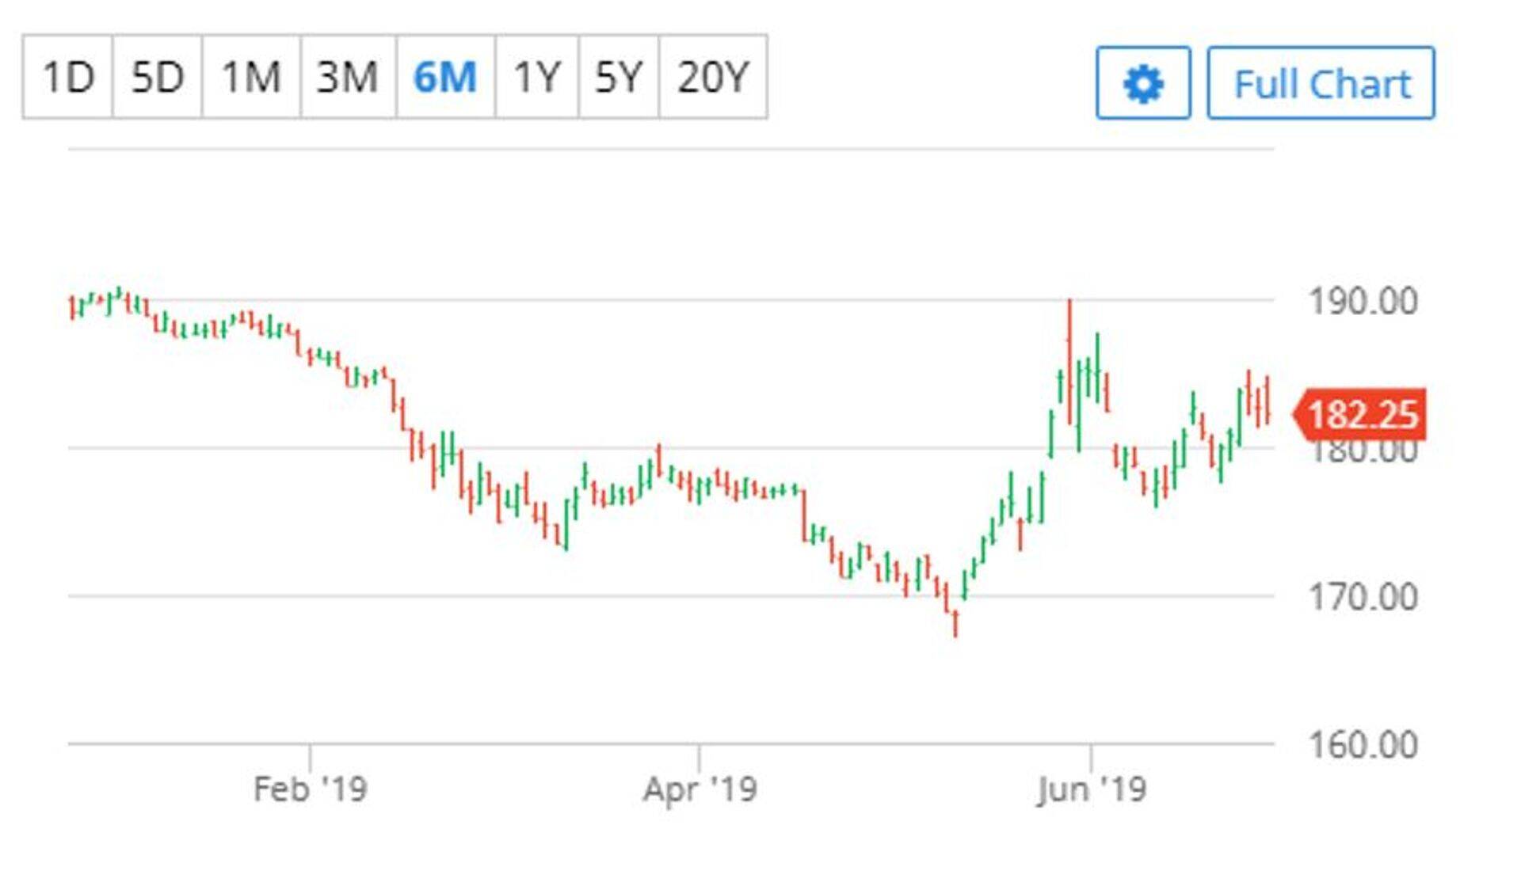Open chart settings gear icon
Image resolution: width=1521 pixels, height=882 pixels.
pos(1142,83)
